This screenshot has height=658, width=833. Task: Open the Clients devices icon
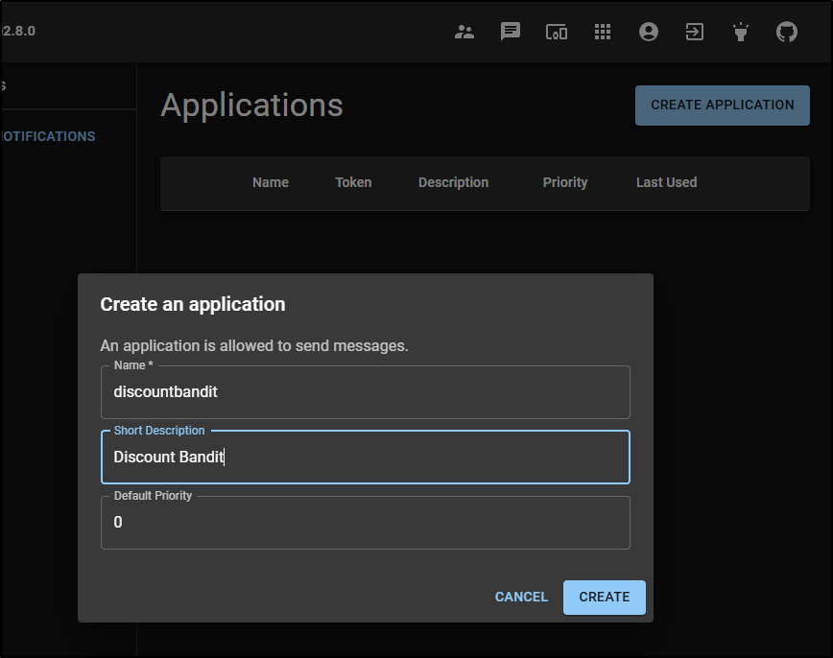557,32
